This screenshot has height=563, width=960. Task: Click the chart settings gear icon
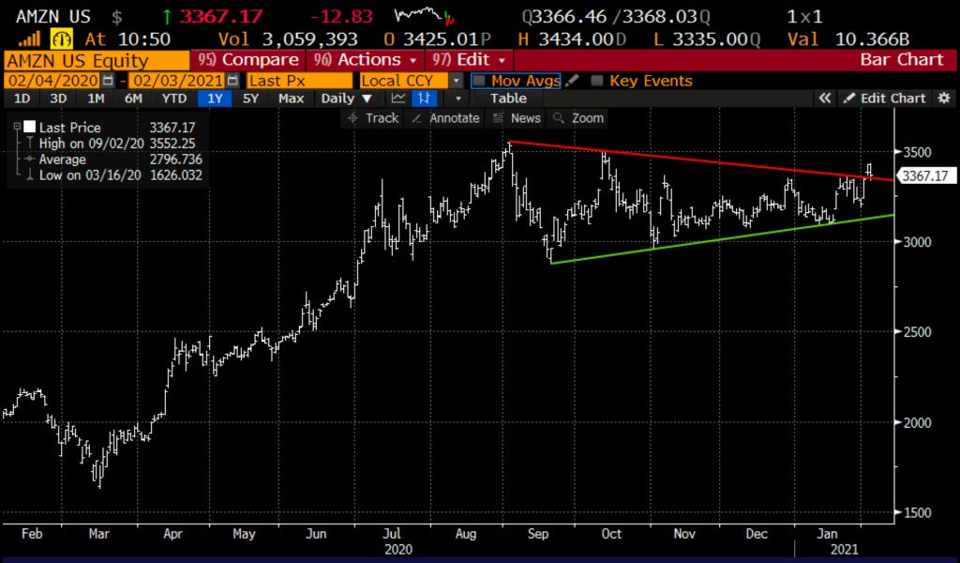pyautogui.click(x=945, y=98)
